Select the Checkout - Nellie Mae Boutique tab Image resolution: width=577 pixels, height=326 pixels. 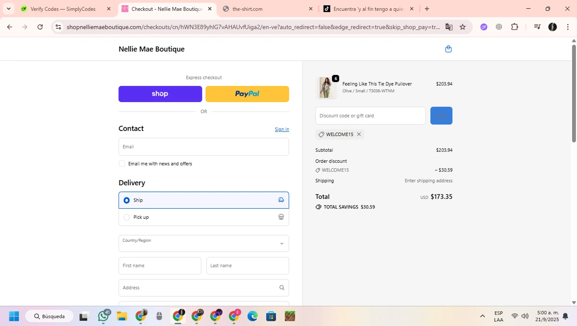coord(167,9)
